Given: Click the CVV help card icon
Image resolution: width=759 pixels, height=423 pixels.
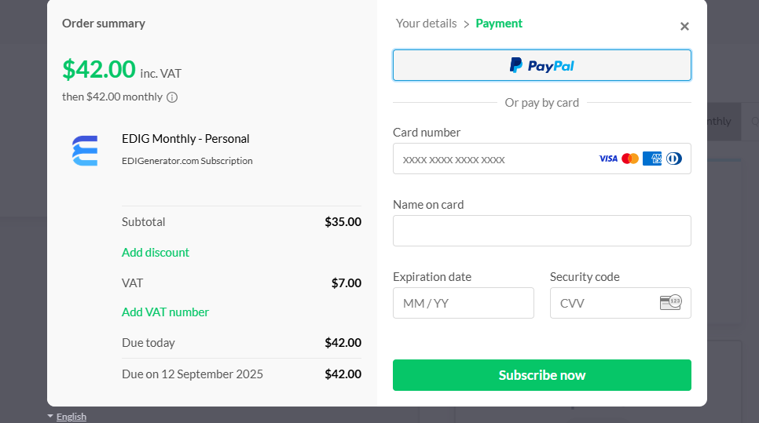Looking at the screenshot, I should pos(670,303).
